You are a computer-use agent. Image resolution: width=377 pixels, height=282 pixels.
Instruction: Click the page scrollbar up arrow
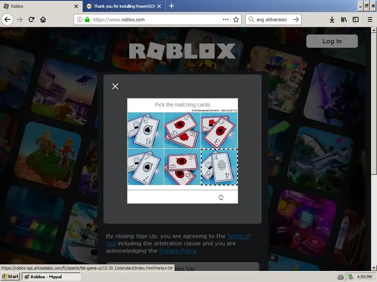(374, 30)
